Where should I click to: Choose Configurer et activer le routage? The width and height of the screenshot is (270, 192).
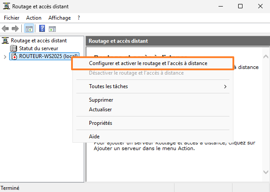148,63
